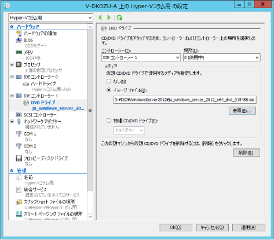Select the COM 1 port item
The image size is (274, 240).
(x=30, y=134)
